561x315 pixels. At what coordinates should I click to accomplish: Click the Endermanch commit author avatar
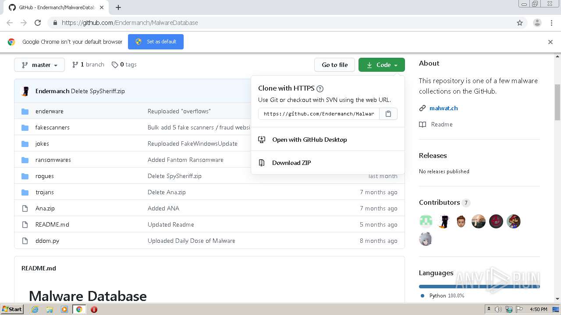pos(25,91)
